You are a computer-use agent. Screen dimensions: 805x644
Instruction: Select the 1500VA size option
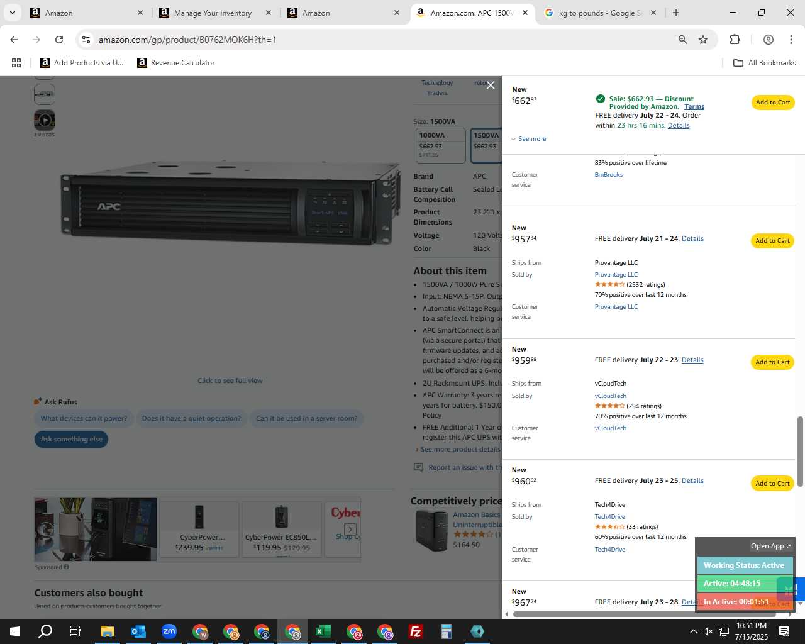coord(486,145)
